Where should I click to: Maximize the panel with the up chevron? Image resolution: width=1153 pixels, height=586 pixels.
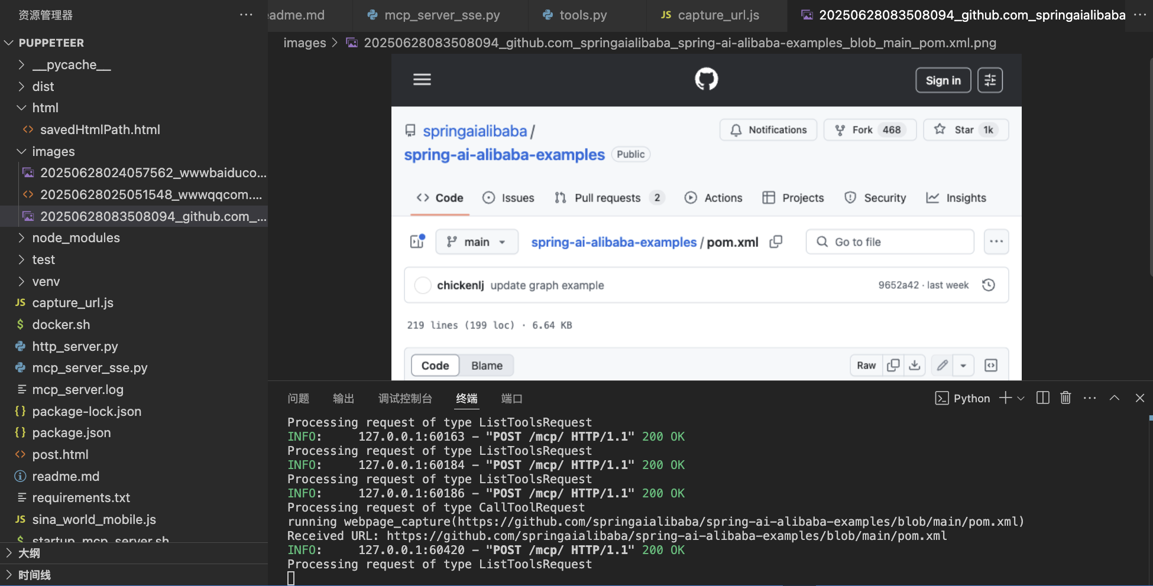(x=1115, y=398)
